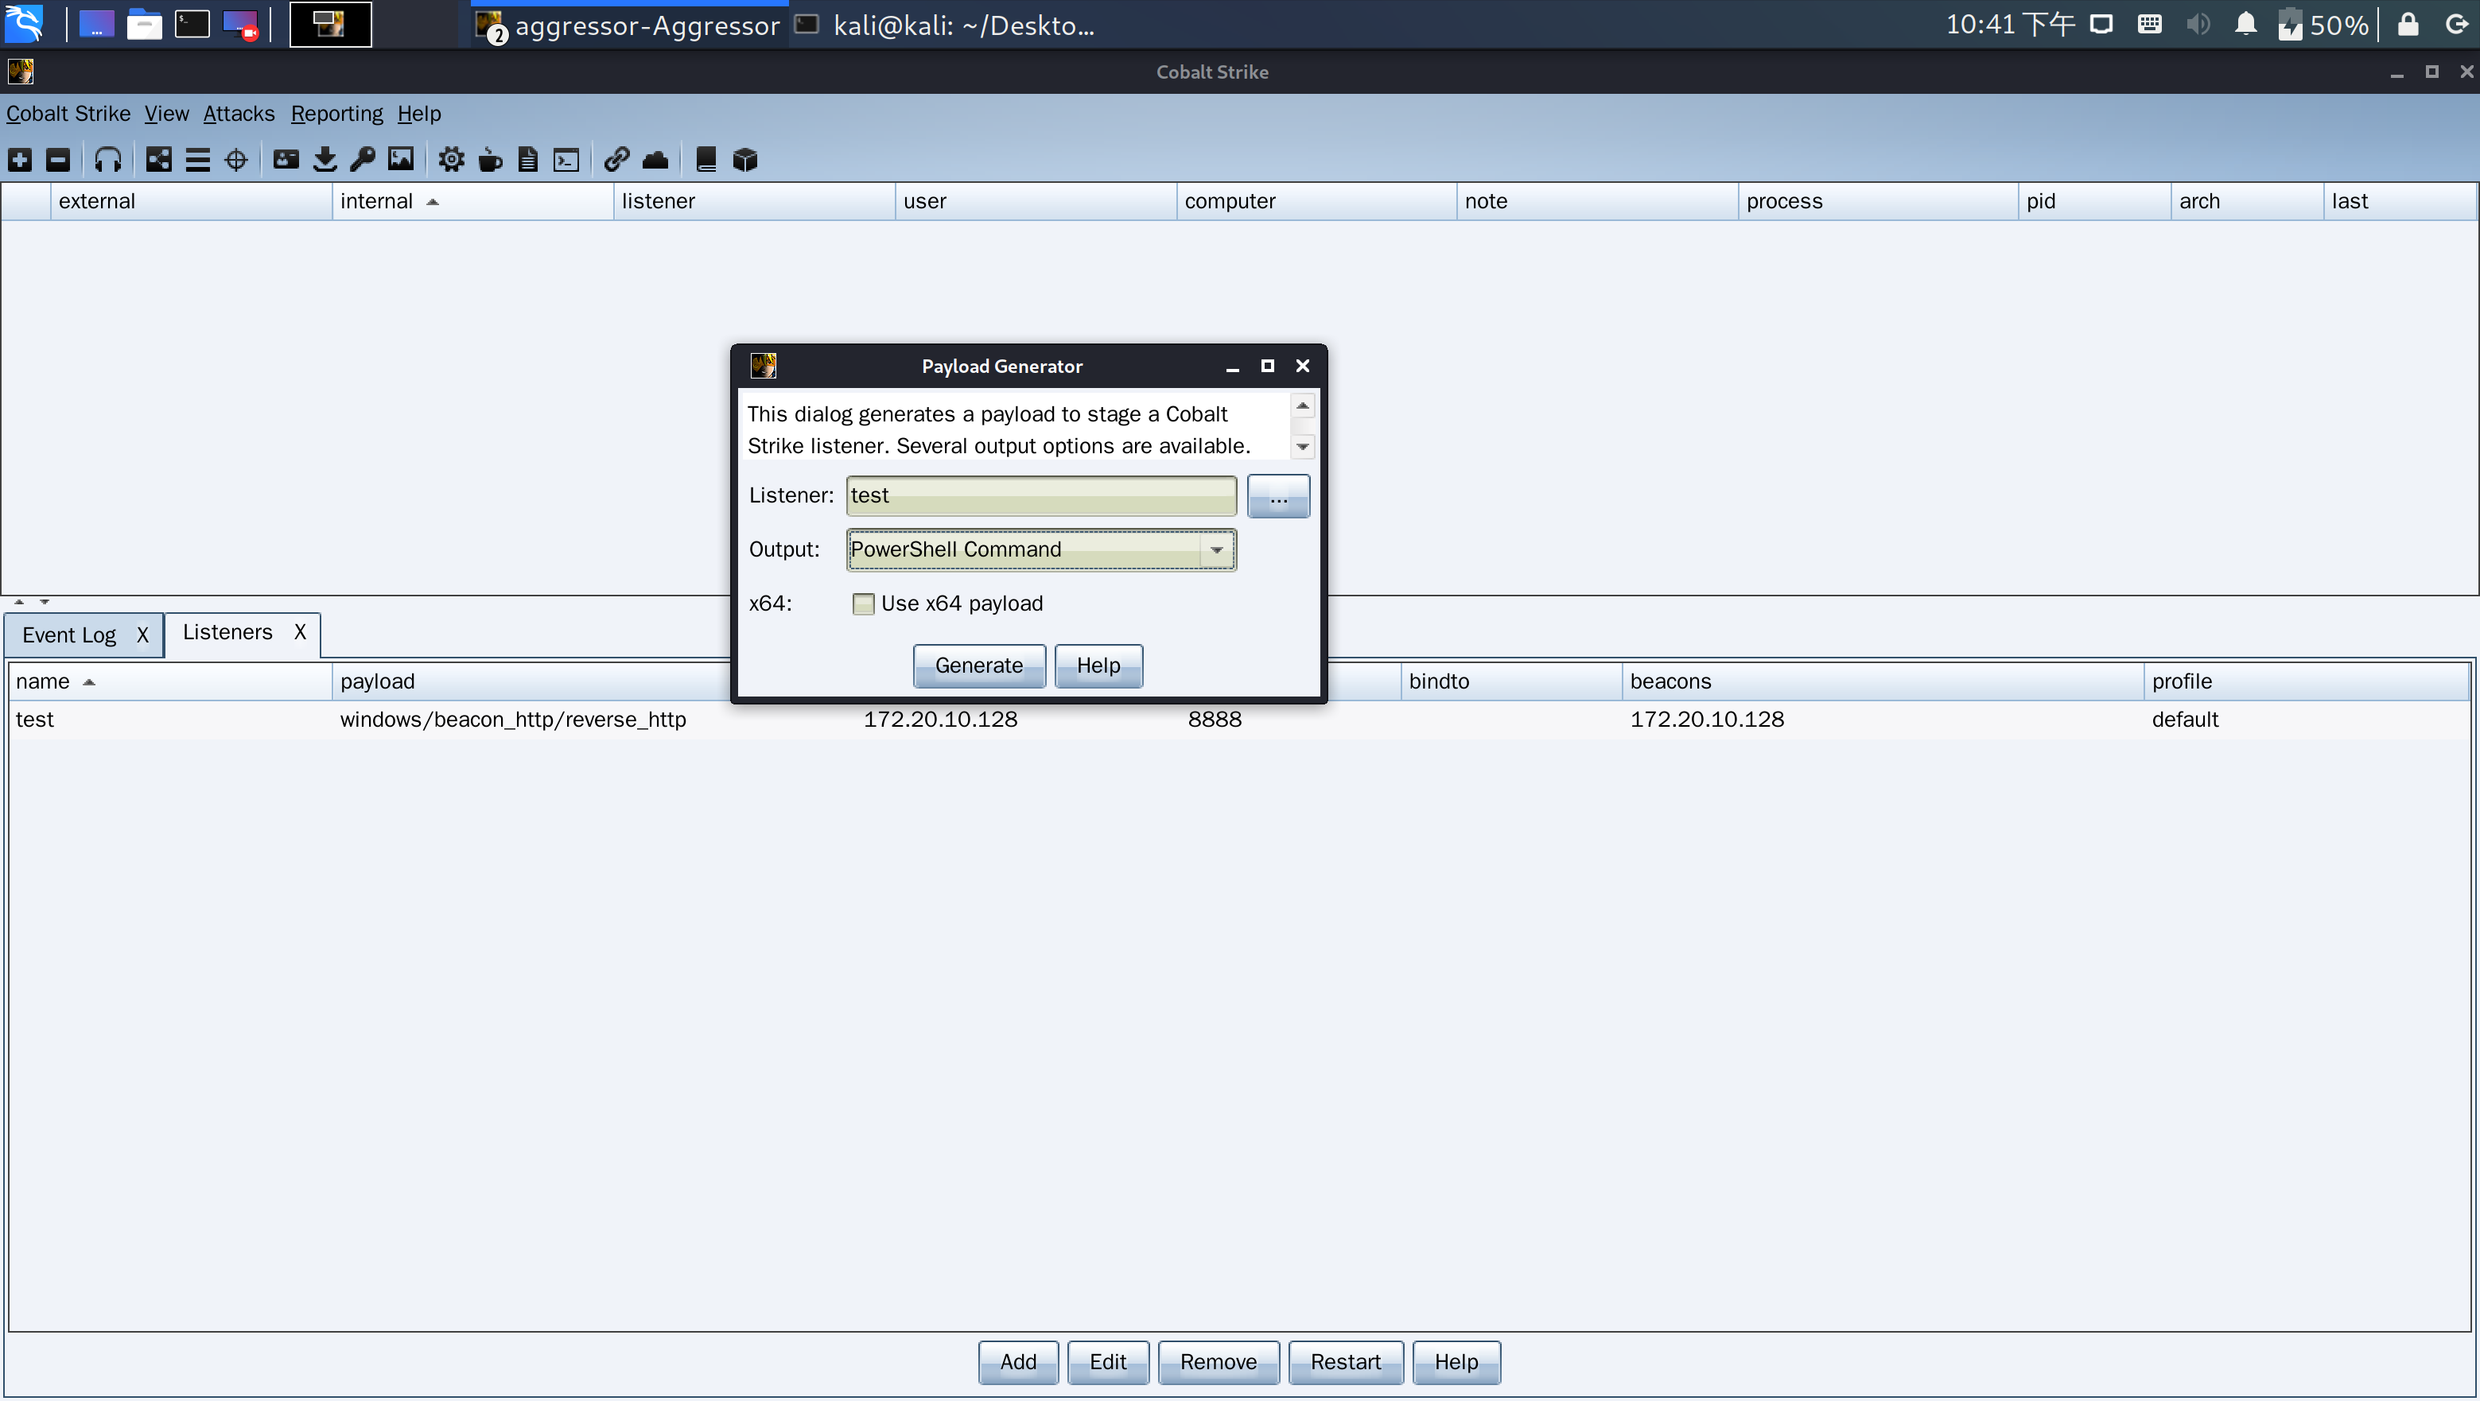The height and width of the screenshot is (1401, 2480).
Task: Open the pivot graph view icon
Action: point(159,160)
